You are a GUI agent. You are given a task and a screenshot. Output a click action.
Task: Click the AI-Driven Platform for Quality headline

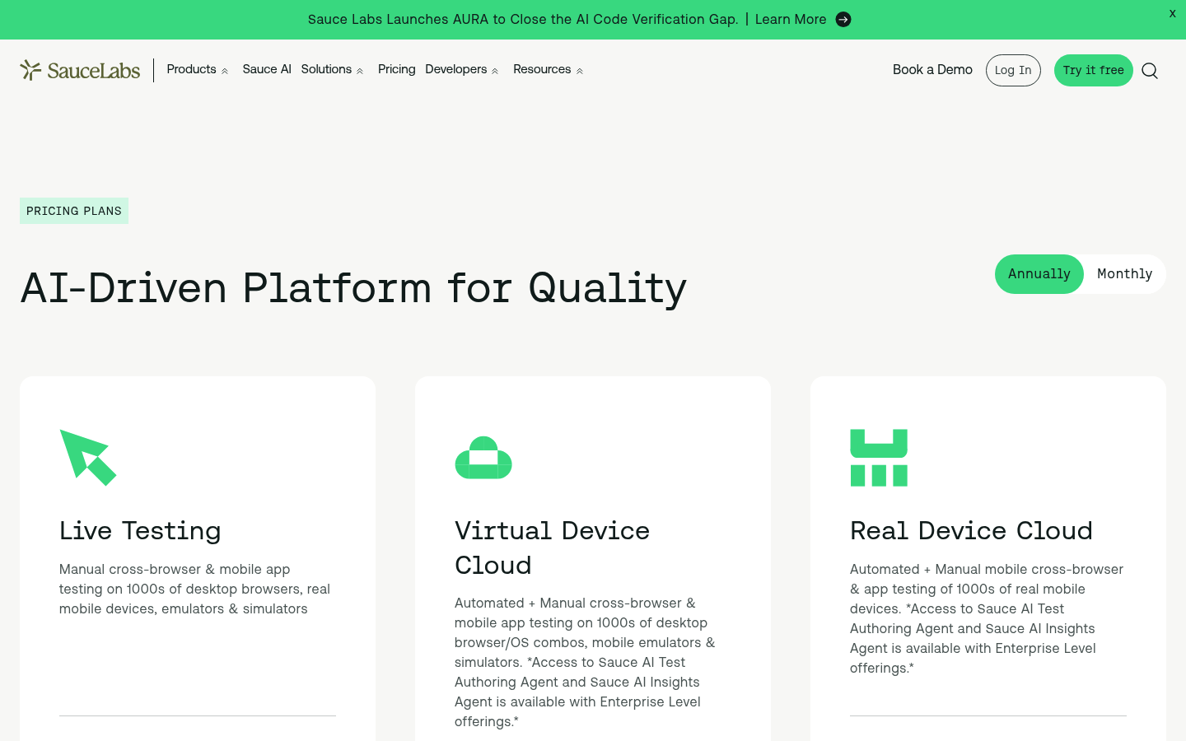(353, 288)
